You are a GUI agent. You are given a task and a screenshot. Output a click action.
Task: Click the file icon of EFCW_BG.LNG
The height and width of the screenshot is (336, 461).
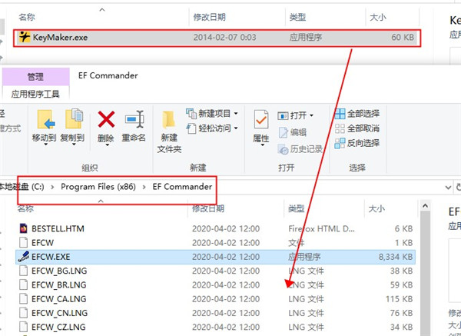coord(24,271)
